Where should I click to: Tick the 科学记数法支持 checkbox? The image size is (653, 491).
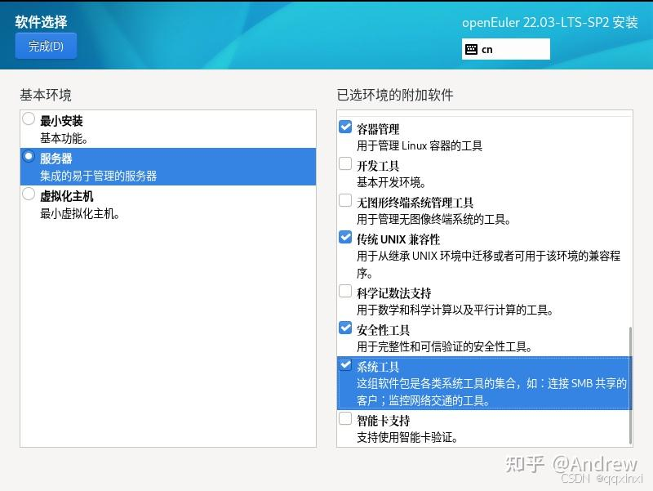[x=345, y=291]
